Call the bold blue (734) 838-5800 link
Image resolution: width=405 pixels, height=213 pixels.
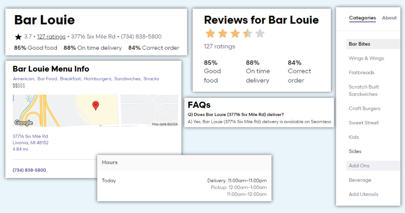pos(29,170)
